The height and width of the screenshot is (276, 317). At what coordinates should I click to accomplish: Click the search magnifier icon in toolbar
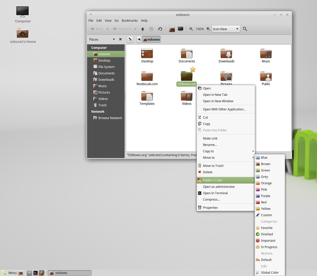[x=245, y=29]
